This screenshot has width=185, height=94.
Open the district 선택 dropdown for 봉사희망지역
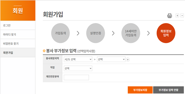tap(111, 59)
